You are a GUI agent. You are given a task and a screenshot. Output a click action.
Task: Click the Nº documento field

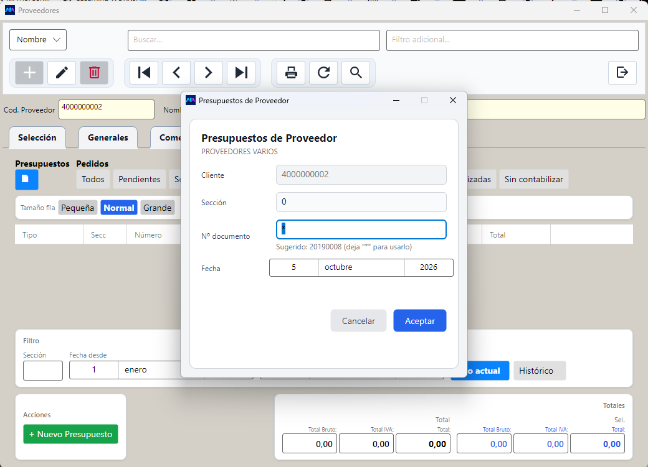pos(361,229)
